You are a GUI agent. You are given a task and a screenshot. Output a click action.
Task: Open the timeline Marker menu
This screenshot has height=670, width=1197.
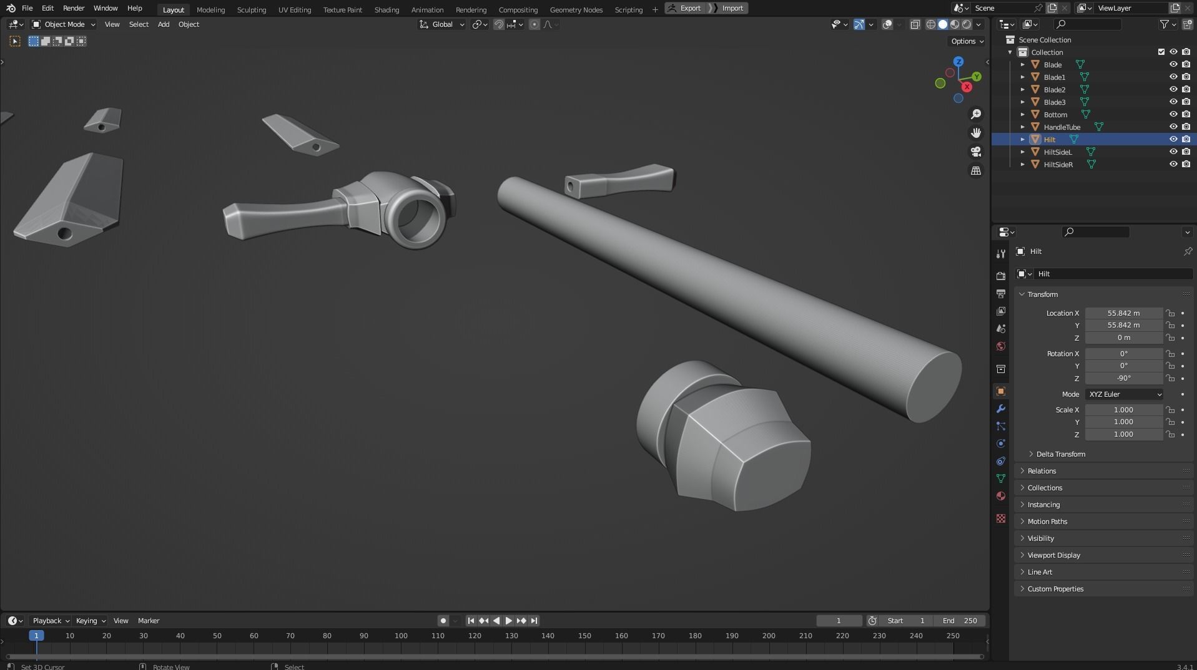(x=149, y=621)
